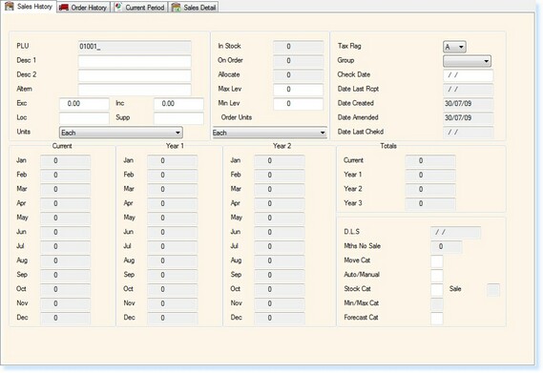Click the Move Cat box
The width and height of the screenshot is (543, 373).
[437, 260]
